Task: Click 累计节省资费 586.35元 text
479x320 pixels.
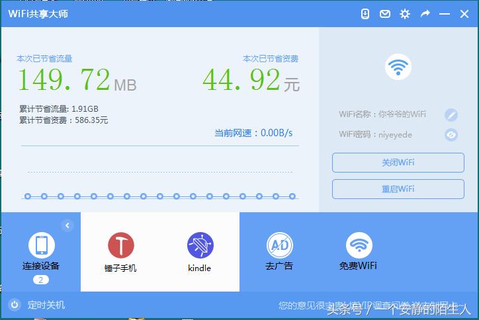Action: point(64,120)
